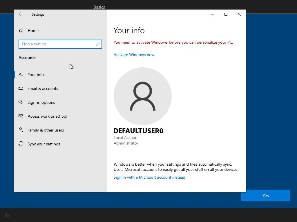Open Access work or school page
The width and height of the screenshot is (297, 222).
point(60,116)
